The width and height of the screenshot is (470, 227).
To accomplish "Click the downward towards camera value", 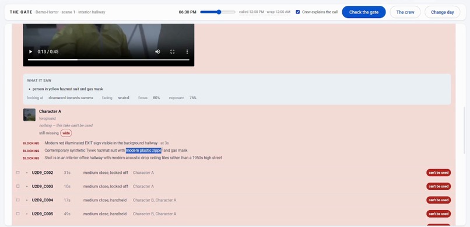I will pyautogui.click(x=71, y=98).
